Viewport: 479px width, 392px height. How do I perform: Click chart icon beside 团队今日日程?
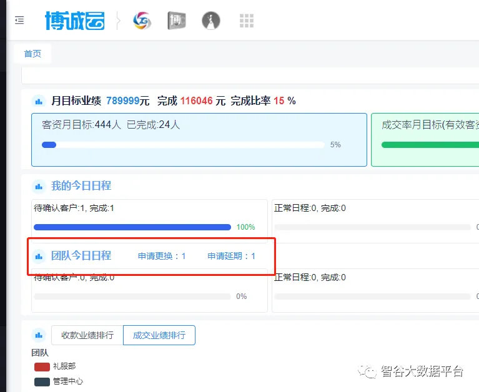pos(39,256)
